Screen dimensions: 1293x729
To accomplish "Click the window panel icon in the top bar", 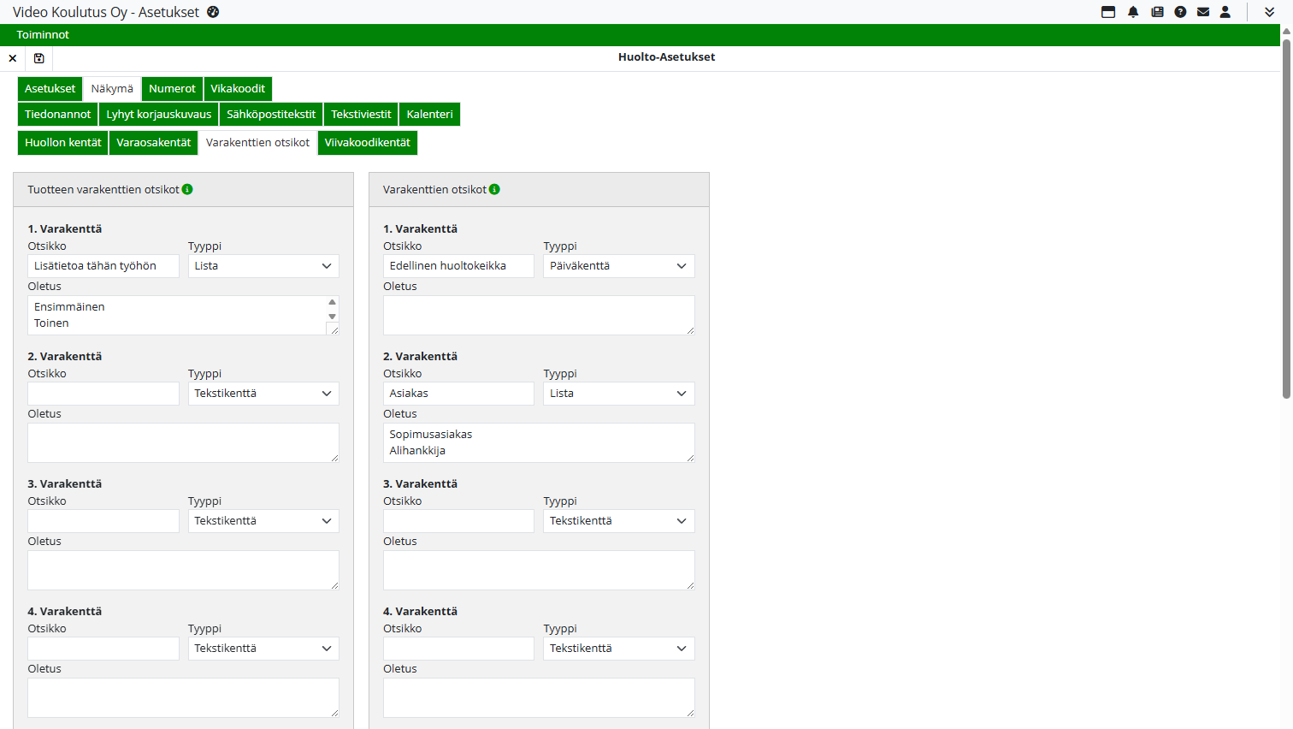I will (1108, 12).
